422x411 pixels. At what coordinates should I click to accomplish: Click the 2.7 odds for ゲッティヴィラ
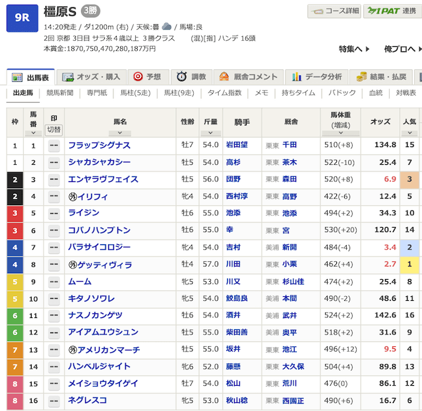[390, 264]
